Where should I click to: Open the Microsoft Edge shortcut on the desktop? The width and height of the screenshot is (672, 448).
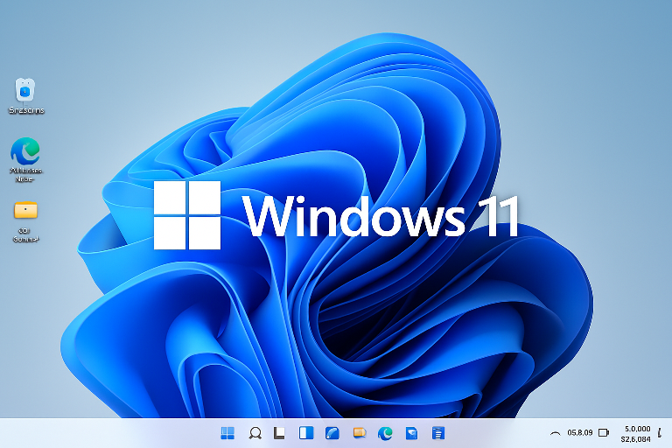pos(25,159)
